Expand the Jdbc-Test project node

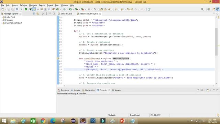pos(2,17)
